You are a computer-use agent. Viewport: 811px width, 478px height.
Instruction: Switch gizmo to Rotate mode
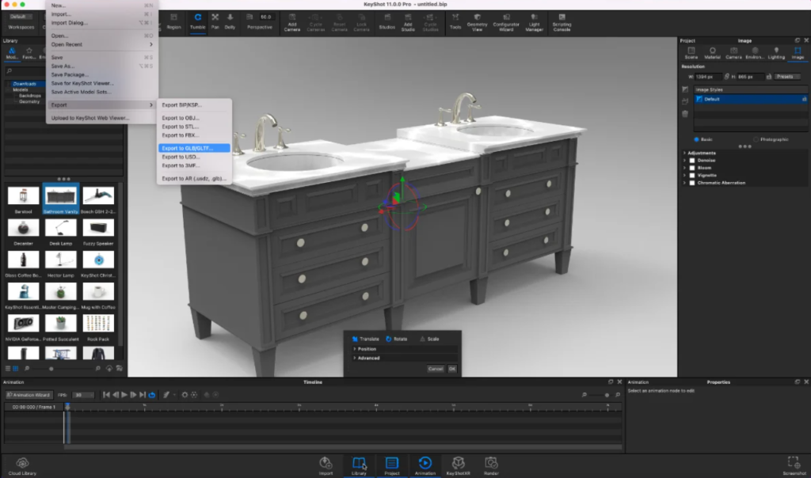pos(397,339)
